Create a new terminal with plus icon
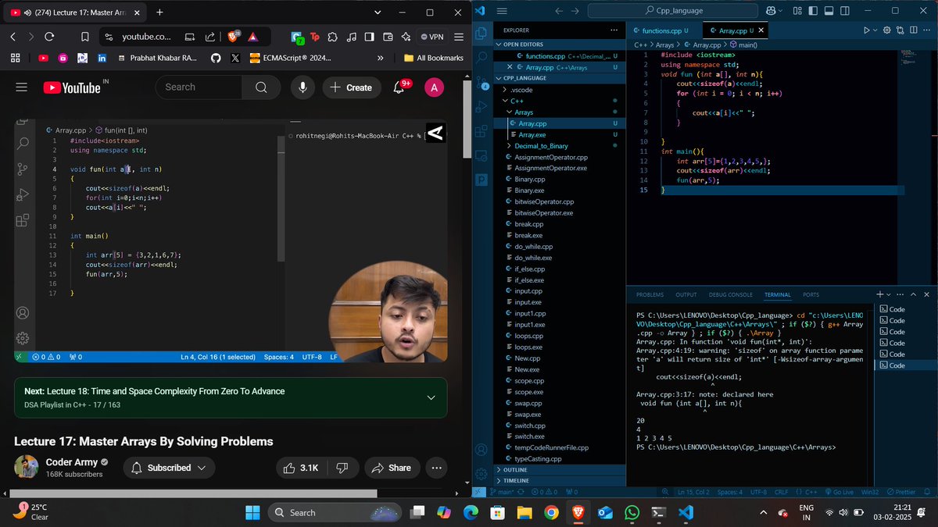This screenshot has width=938, height=527. 879,294
